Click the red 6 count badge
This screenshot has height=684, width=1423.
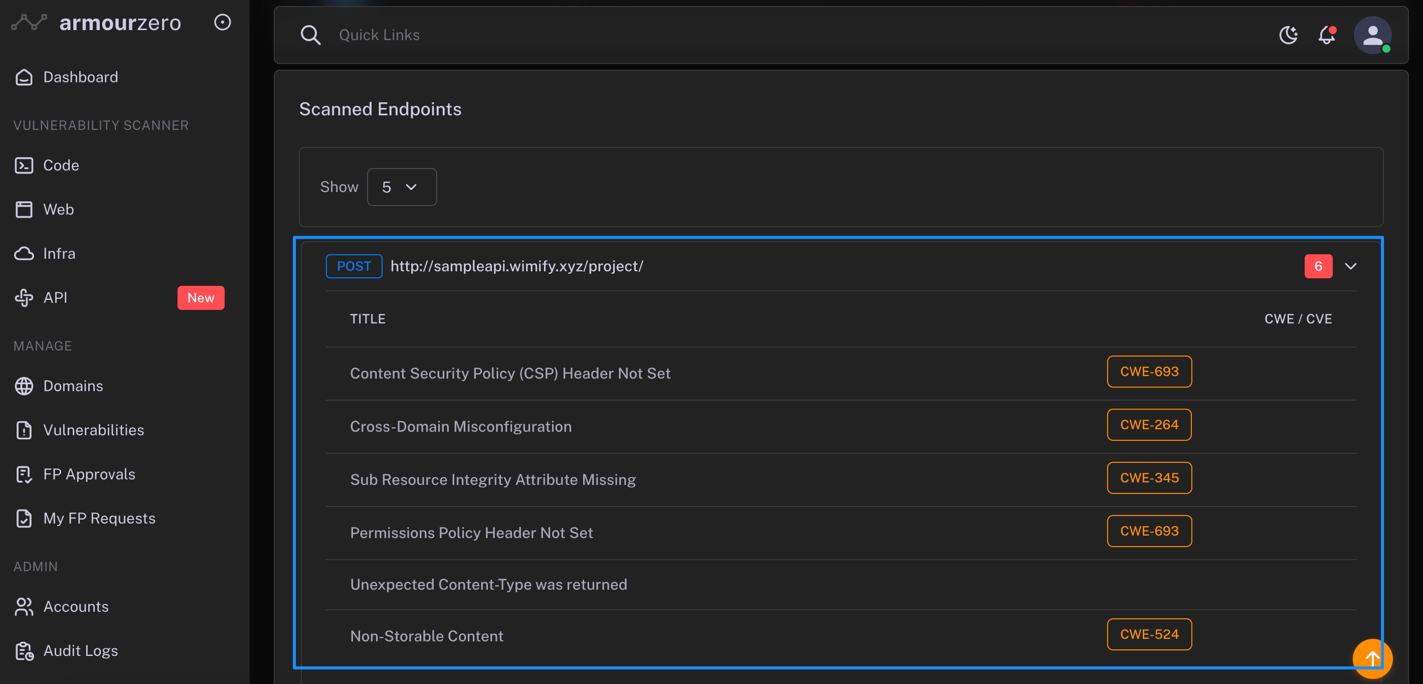1318,266
